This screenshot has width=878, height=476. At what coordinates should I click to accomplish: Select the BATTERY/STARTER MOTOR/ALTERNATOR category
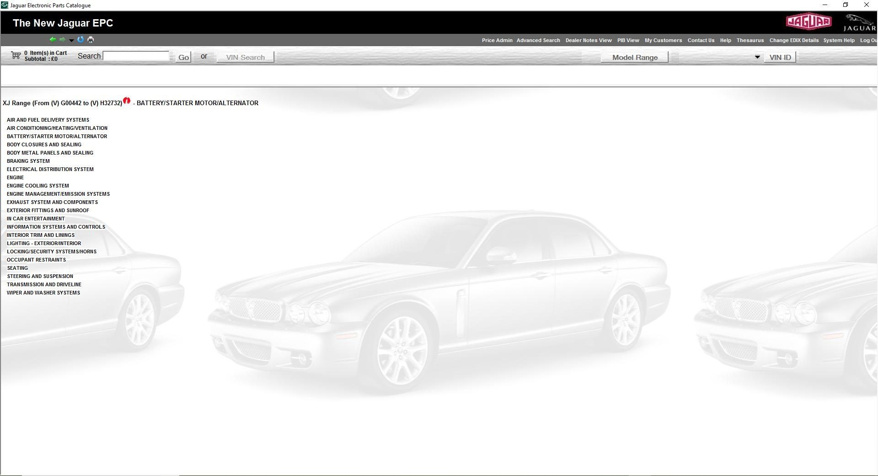pyautogui.click(x=57, y=136)
